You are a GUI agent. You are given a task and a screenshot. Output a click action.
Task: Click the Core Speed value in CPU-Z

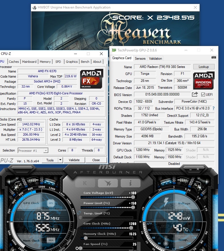(31, 124)
